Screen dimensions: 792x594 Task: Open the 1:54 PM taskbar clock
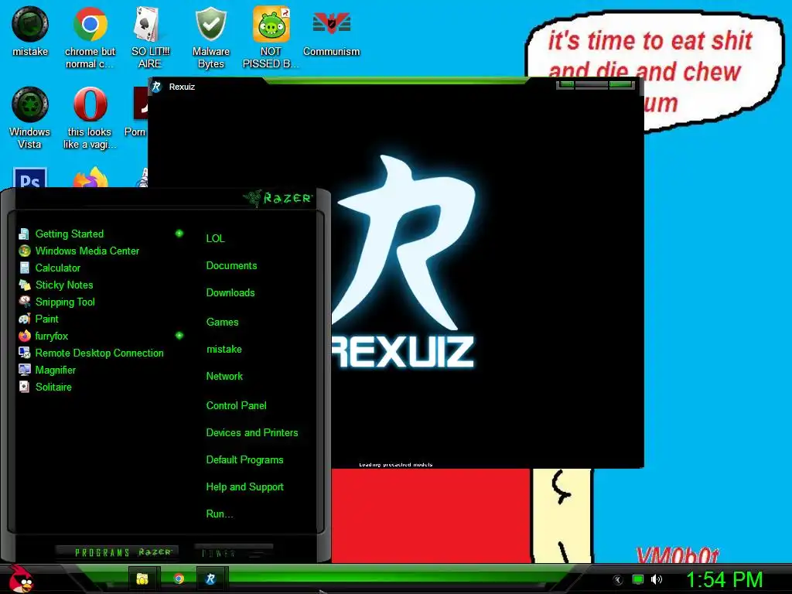[x=724, y=579]
